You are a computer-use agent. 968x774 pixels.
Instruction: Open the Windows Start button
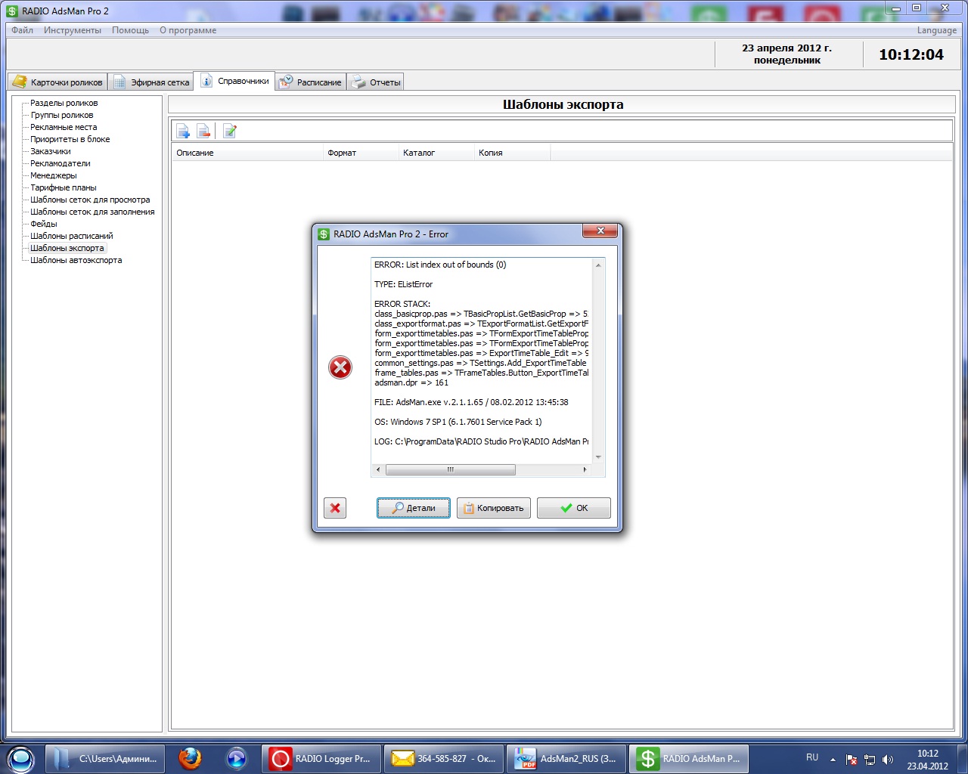(20, 758)
